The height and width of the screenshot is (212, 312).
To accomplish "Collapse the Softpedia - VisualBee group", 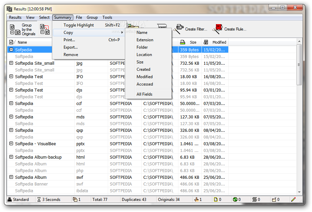I will point(11,143).
